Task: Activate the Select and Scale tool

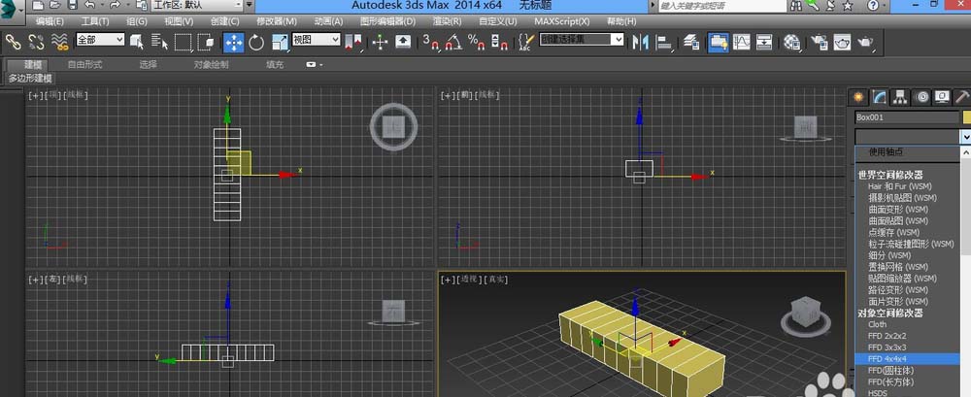Action: [x=280, y=42]
